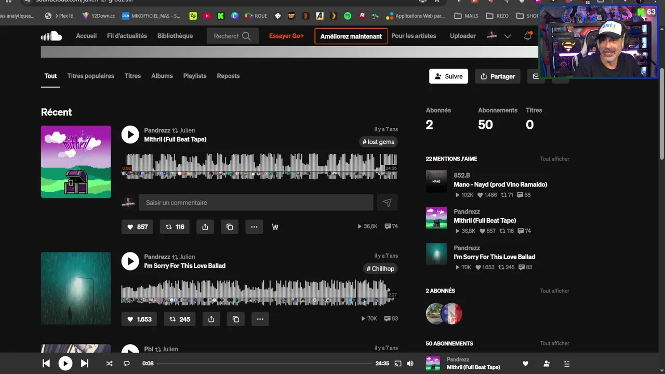The image size is (665, 374).
Task: Click Améliorez maintenant button
Action: point(351,36)
